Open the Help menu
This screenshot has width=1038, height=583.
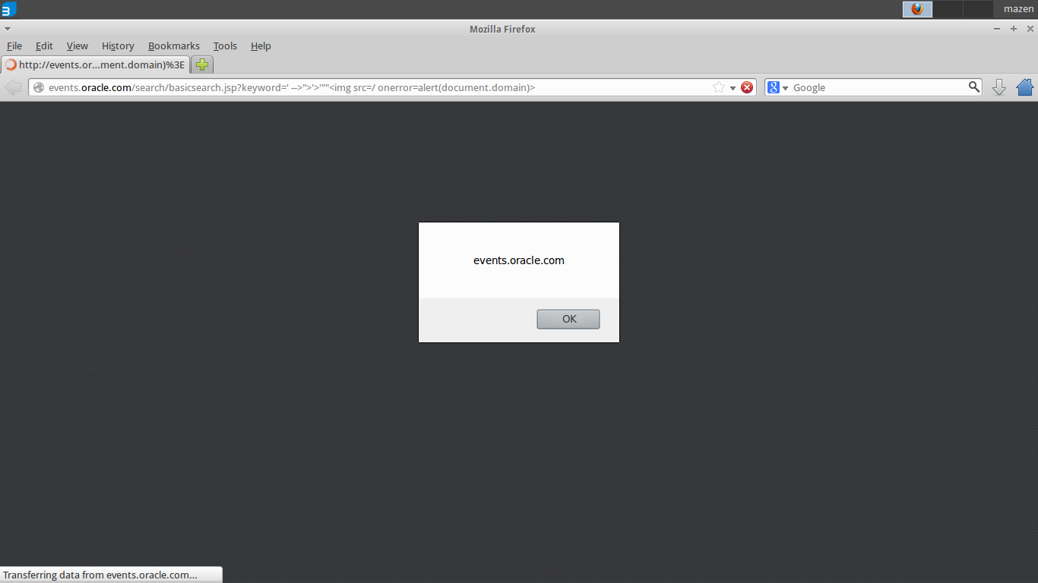coord(261,46)
